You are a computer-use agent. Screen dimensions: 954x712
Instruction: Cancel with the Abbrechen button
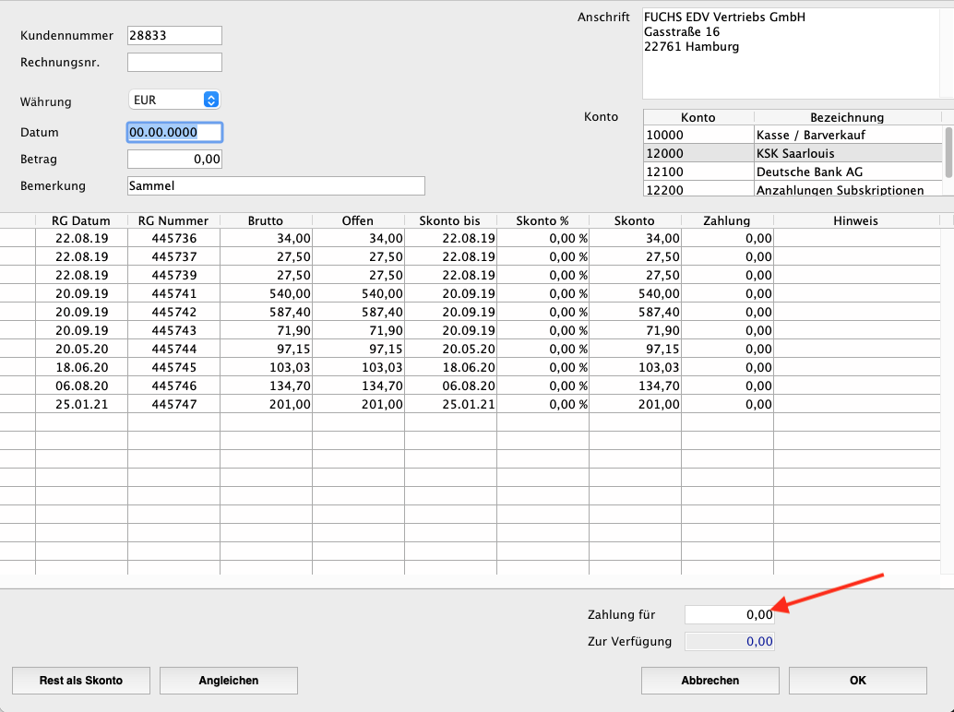point(710,681)
